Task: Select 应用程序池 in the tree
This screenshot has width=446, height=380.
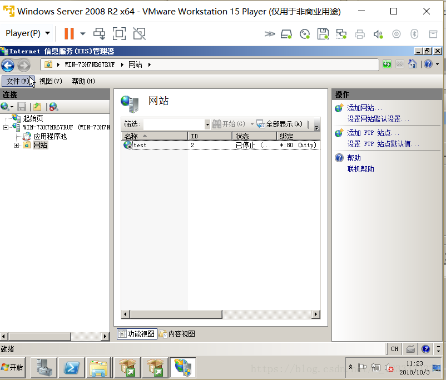Action: [x=50, y=137]
